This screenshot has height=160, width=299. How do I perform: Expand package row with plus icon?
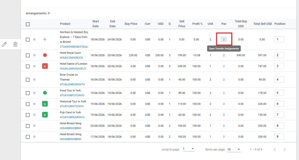[45, 39]
